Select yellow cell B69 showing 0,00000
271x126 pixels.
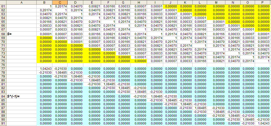(x=44, y=38)
